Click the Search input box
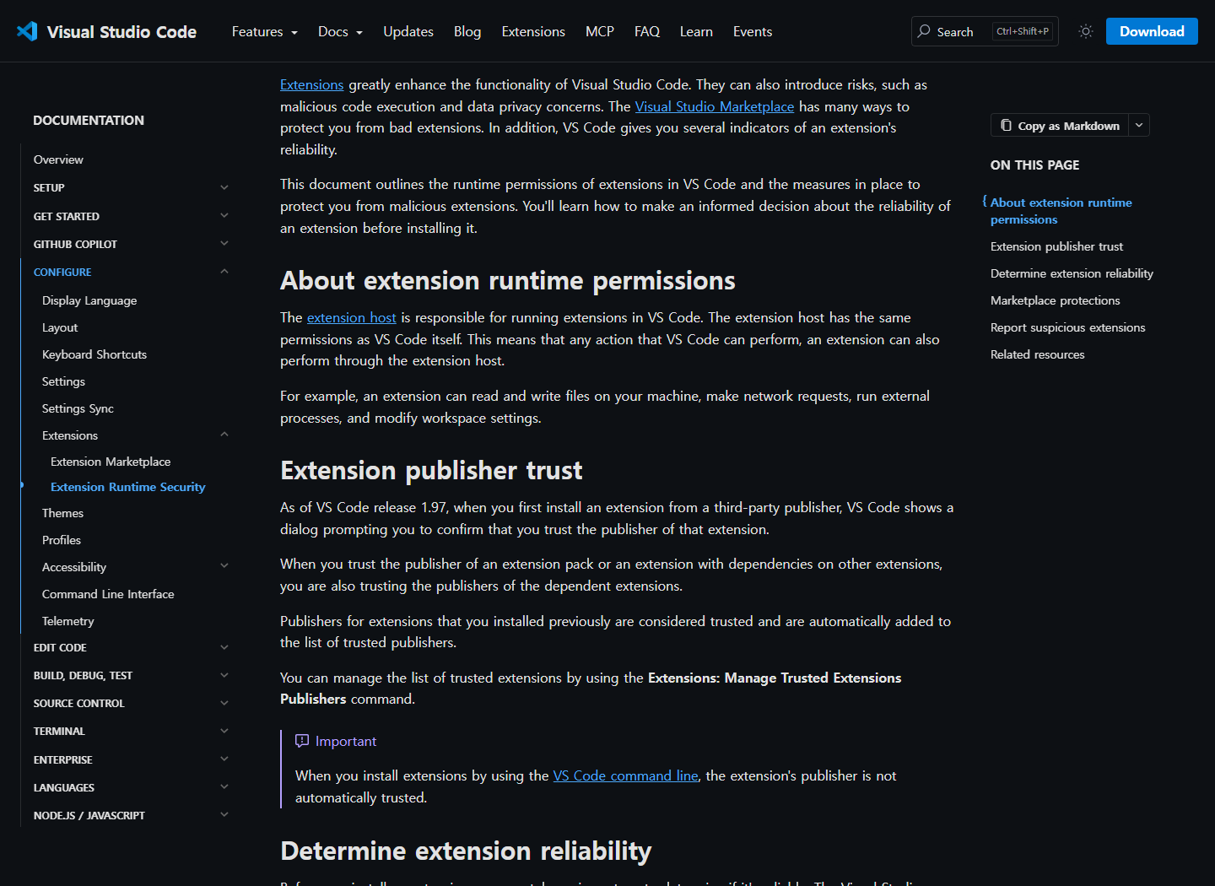Image resolution: width=1215 pixels, height=886 pixels. (985, 31)
